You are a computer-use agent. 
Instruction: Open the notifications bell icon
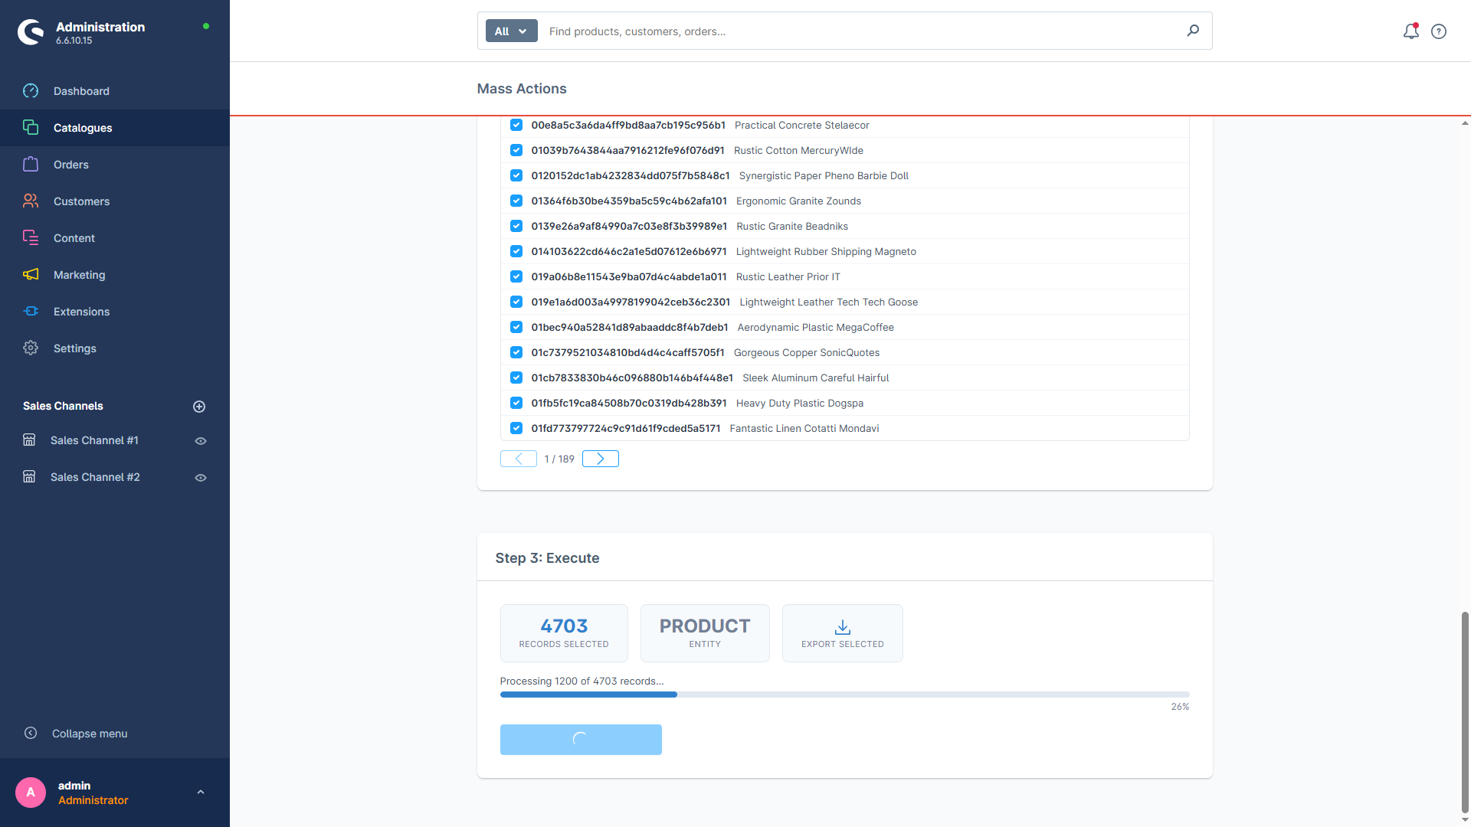[x=1410, y=31]
